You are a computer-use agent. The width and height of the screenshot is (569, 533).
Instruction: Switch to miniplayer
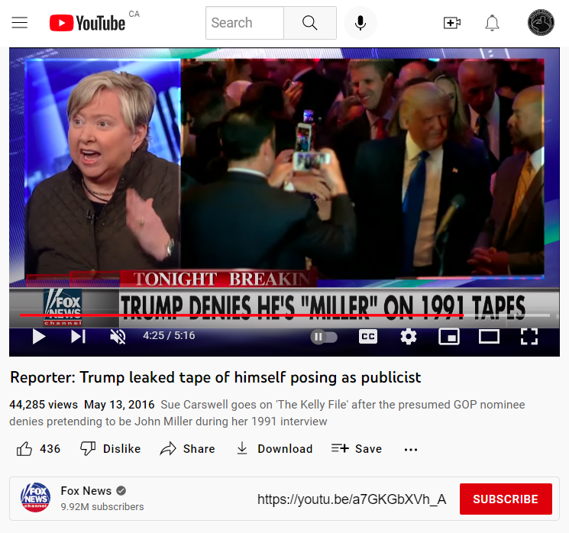449,336
